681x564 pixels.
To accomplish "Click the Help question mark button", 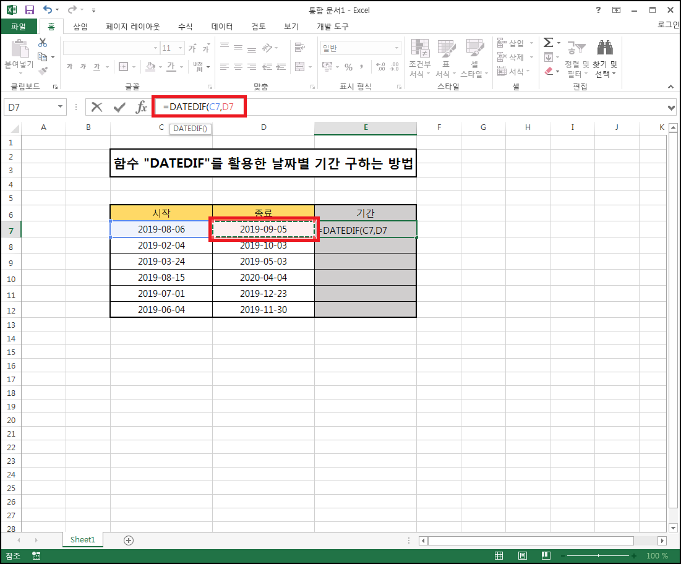I will pyautogui.click(x=599, y=9).
